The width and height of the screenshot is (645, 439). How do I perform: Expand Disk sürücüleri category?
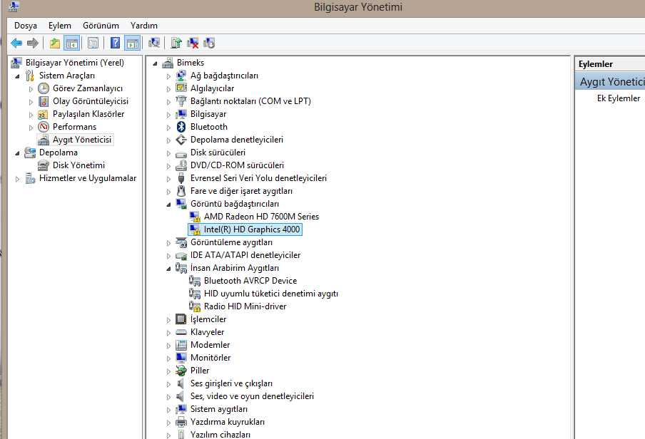pos(168,153)
